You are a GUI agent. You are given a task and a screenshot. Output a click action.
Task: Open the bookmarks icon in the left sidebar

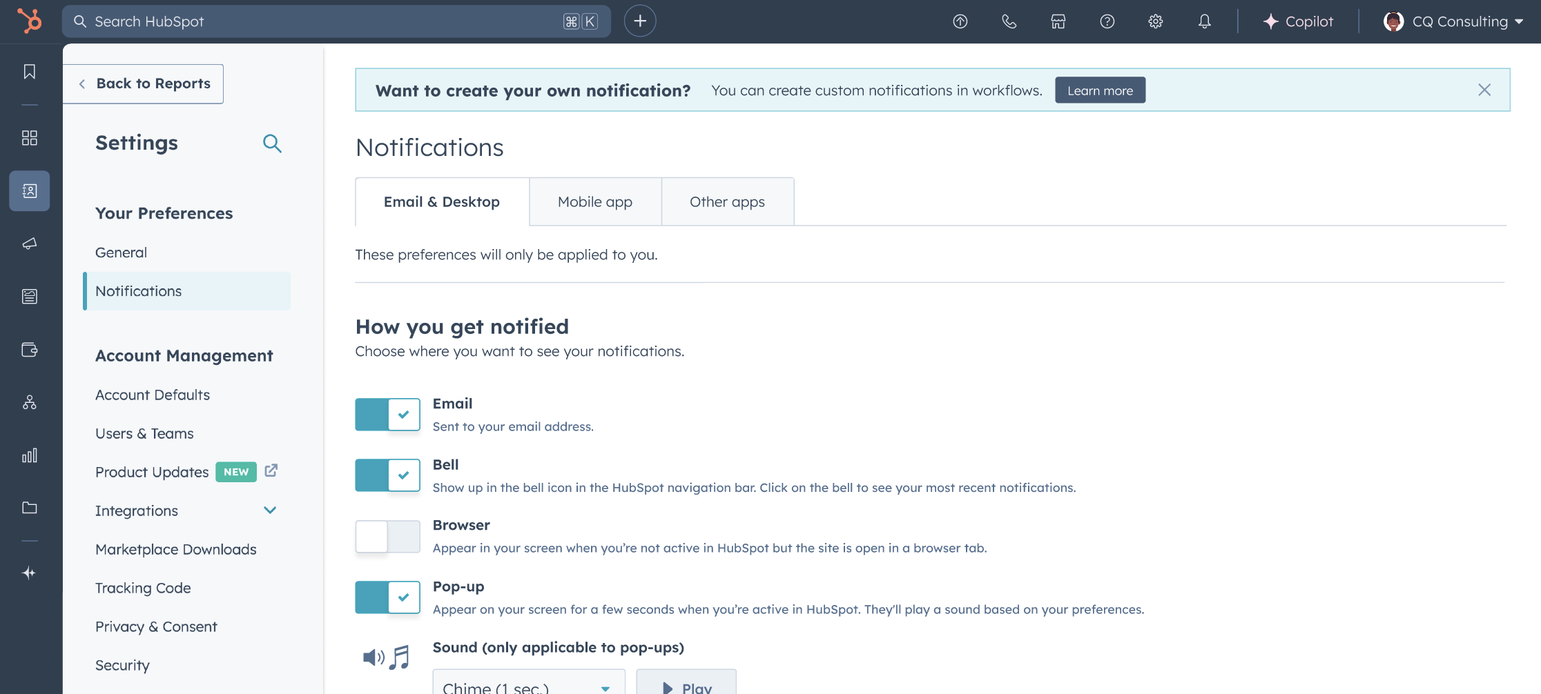(29, 71)
